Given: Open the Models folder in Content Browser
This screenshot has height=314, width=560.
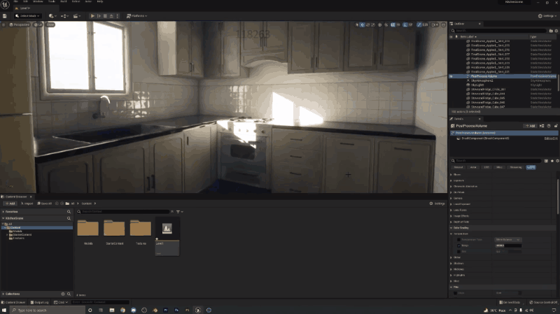Looking at the screenshot, I should [x=87, y=231].
